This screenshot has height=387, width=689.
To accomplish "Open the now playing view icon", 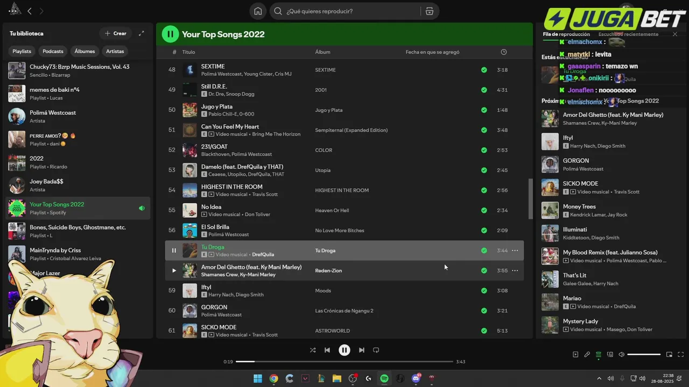I will click(575, 354).
